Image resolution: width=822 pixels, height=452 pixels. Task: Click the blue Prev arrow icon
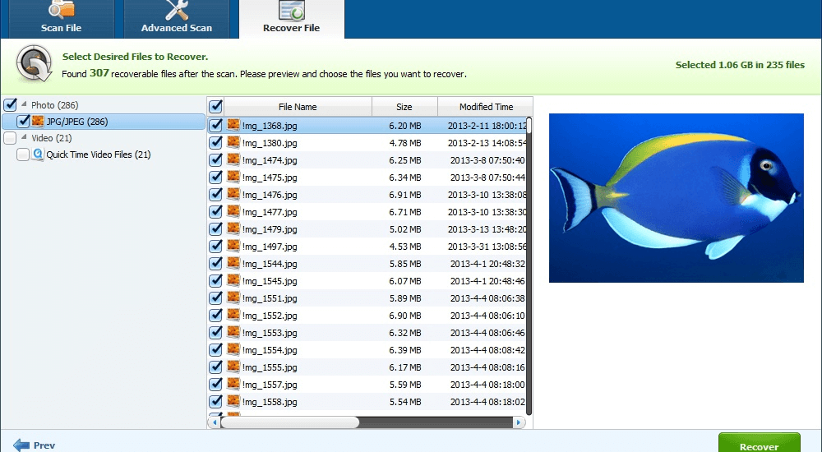pos(21,445)
